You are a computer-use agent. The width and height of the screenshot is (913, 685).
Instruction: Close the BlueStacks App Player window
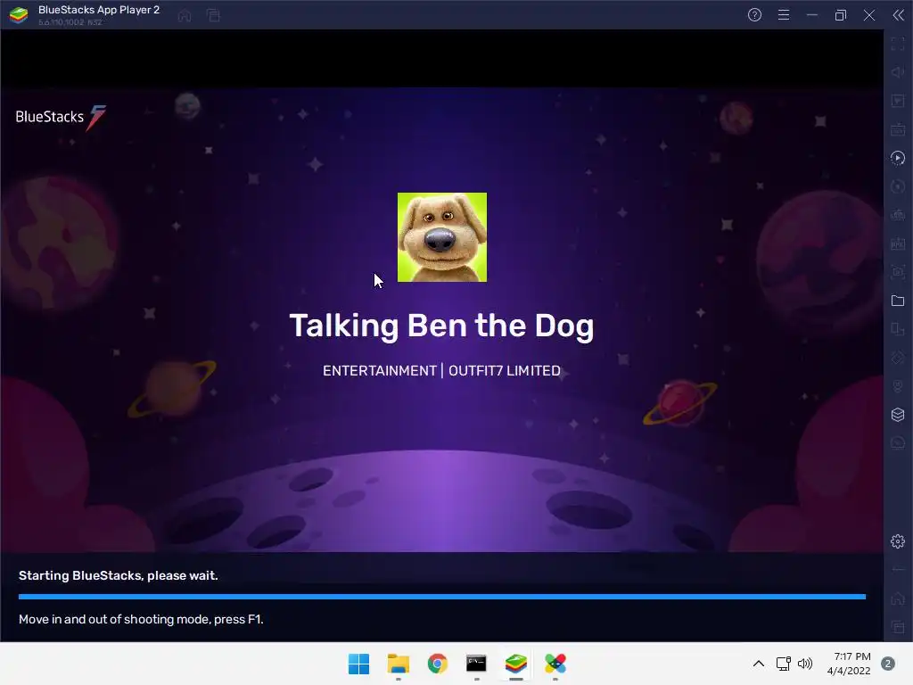coord(868,15)
